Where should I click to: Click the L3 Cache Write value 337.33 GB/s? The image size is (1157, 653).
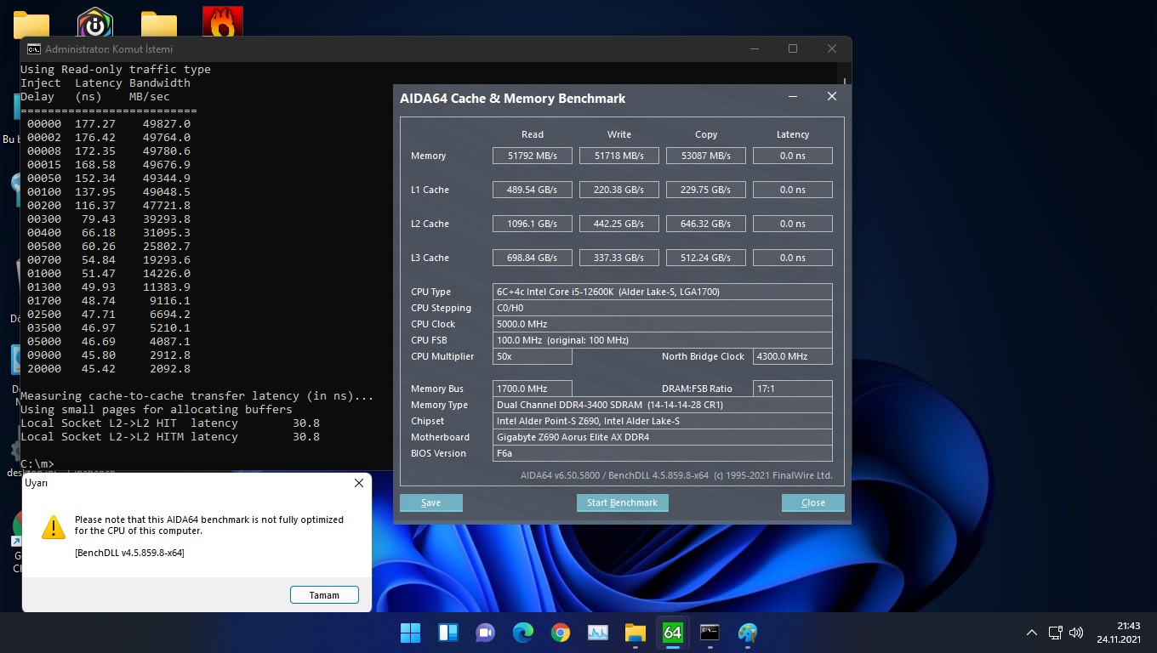pyautogui.click(x=619, y=258)
